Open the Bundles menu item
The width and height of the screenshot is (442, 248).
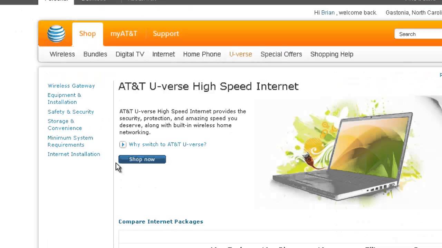pos(95,54)
